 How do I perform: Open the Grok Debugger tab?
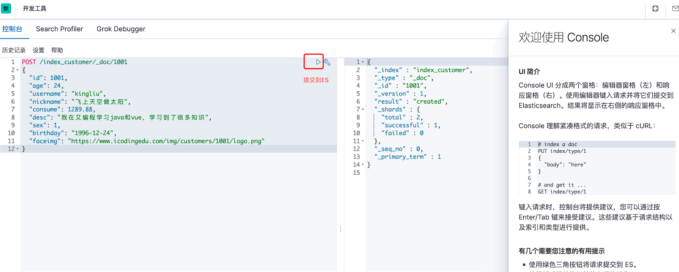[121, 29]
